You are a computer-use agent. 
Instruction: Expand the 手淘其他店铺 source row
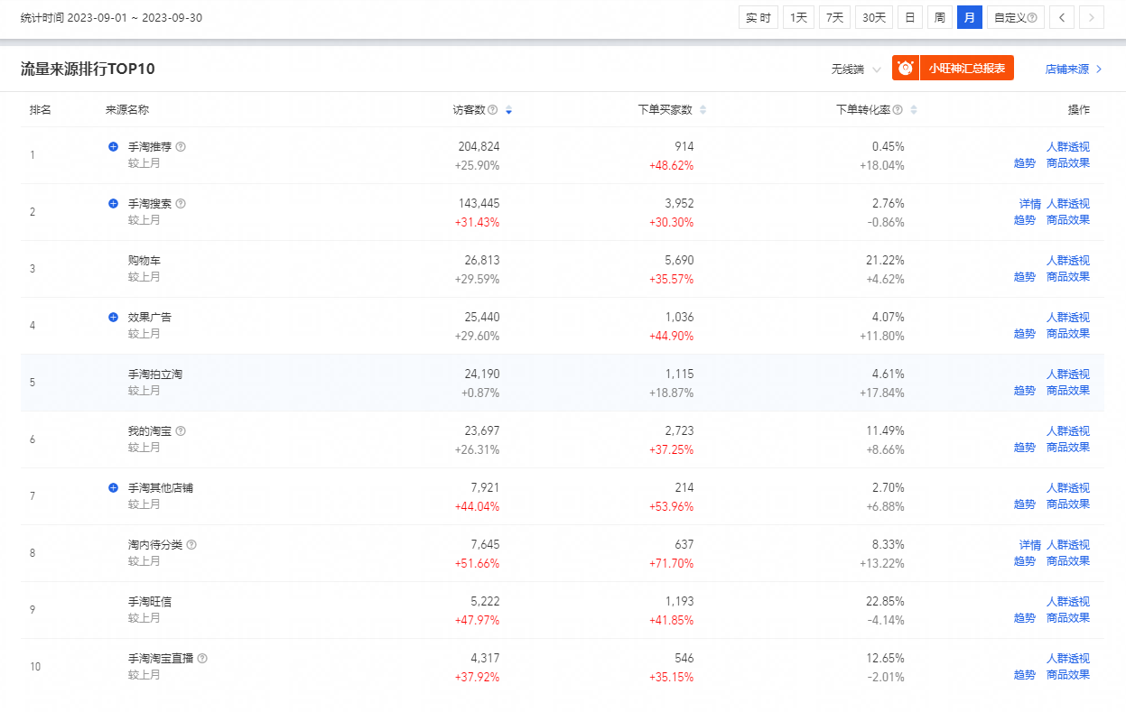tap(113, 488)
